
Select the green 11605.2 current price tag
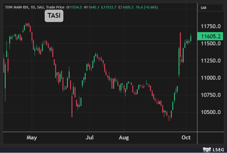(211, 36)
